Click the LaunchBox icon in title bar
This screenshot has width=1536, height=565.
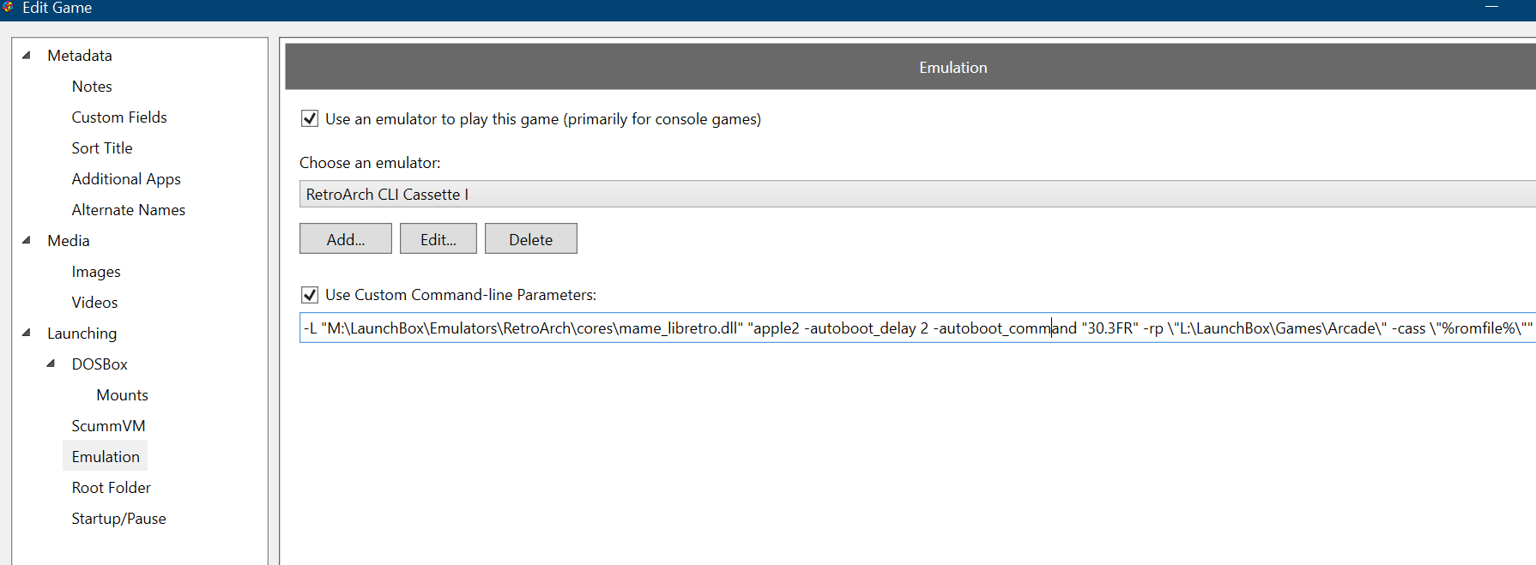click(8, 7)
